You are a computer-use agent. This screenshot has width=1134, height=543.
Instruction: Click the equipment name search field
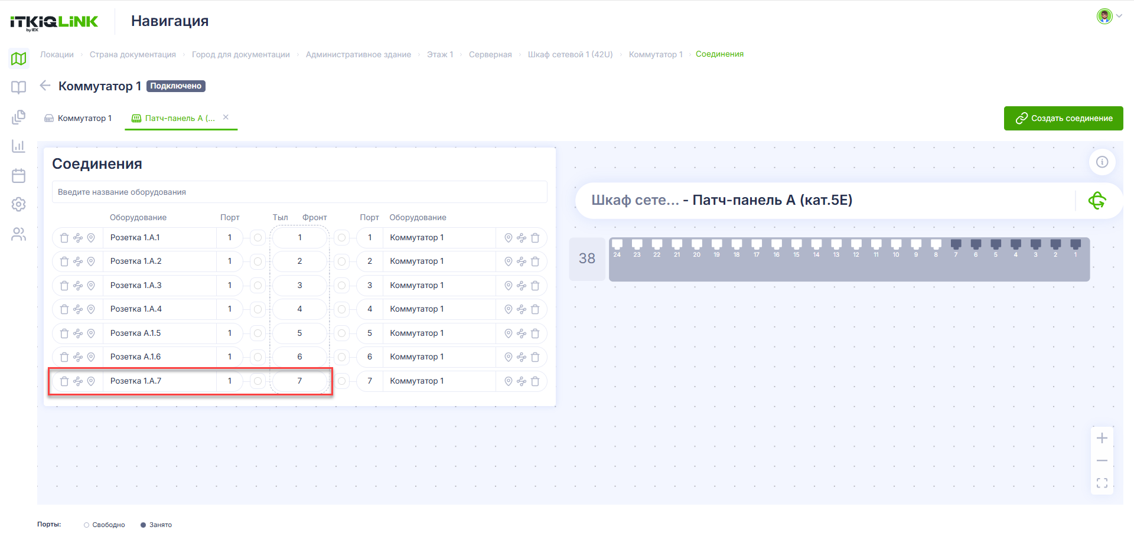tap(299, 192)
